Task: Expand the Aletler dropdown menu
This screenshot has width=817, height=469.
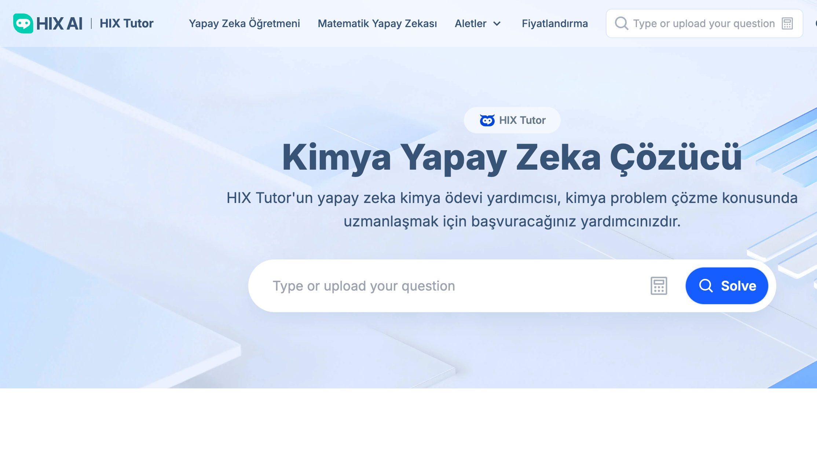Action: pos(478,23)
